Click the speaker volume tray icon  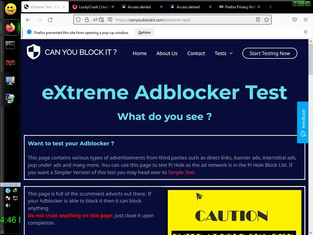[8, 205]
